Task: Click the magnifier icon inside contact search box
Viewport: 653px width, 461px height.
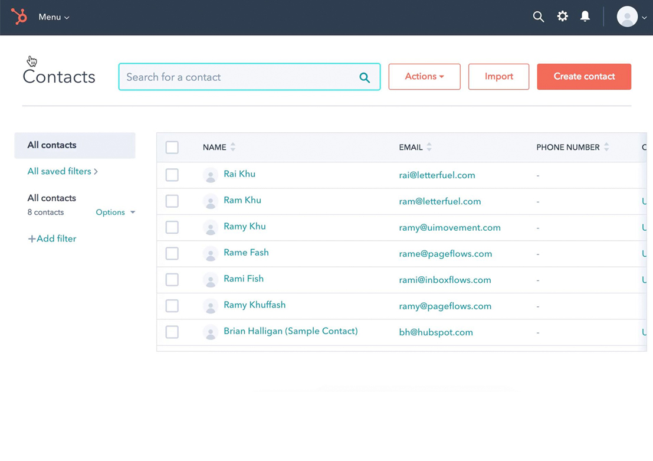Action: 365,77
